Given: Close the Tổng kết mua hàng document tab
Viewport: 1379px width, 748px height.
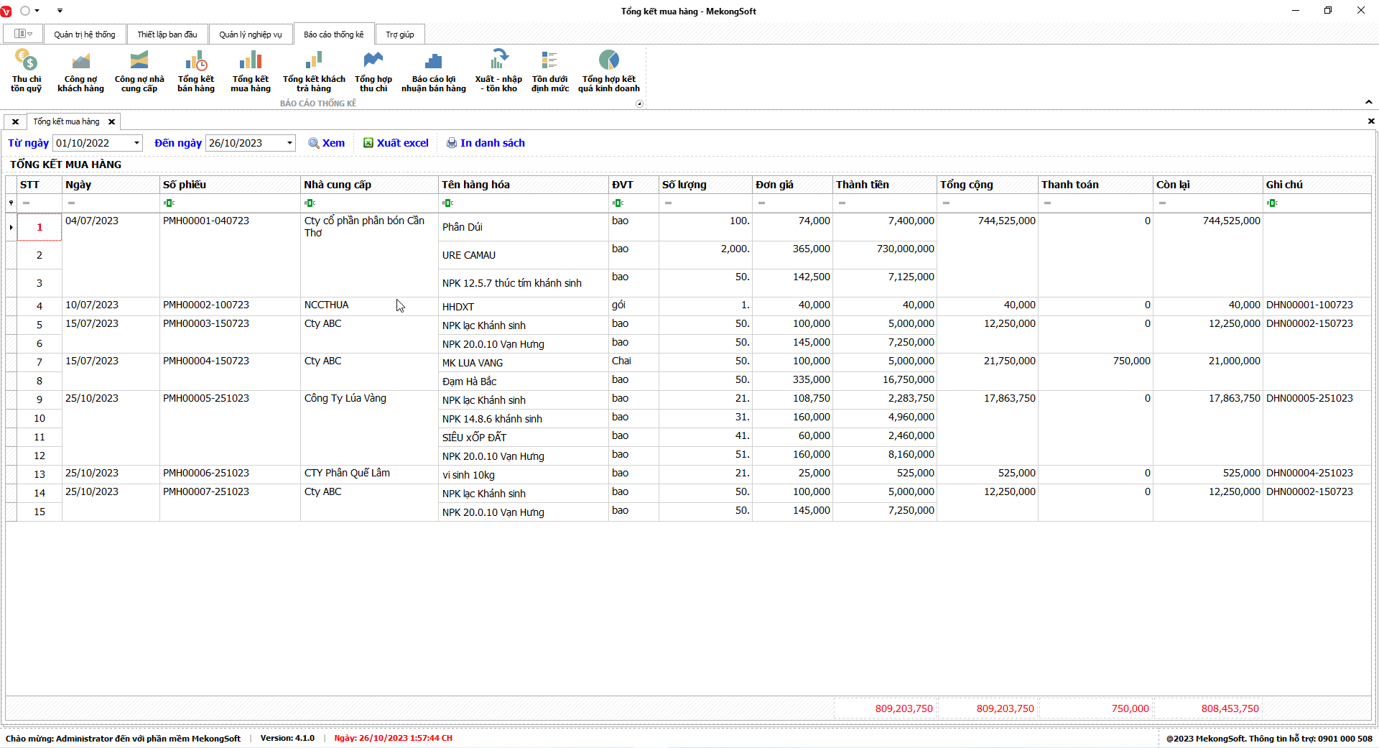Looking at the screenshot, I should [x=111, y=122].
